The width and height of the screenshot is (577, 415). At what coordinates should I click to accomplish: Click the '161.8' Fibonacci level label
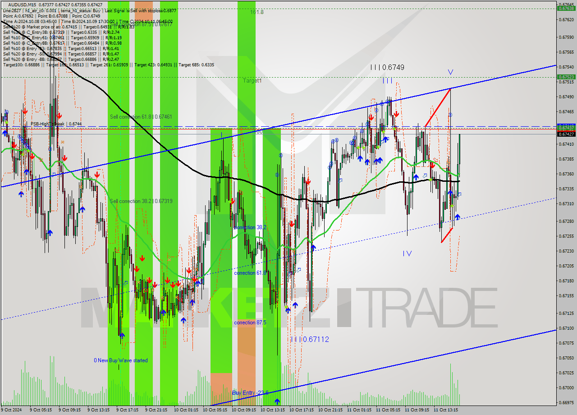257,12
